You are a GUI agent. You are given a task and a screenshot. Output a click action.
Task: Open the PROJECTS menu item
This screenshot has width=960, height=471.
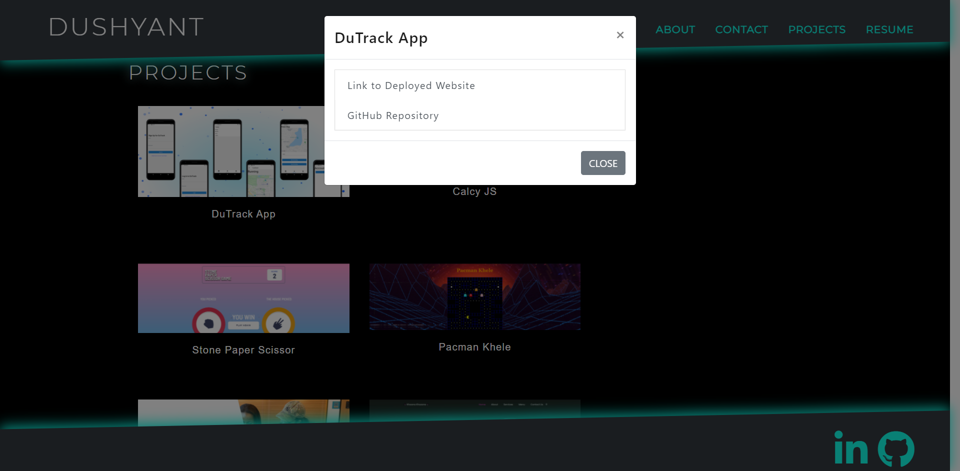click(x=816, y=29)
